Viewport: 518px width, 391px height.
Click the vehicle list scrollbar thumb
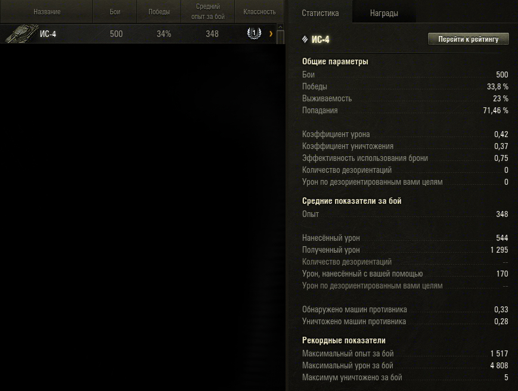[x=280, y=37]
